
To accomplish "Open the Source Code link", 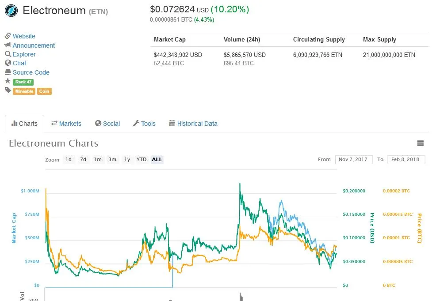I will [31, 72].
